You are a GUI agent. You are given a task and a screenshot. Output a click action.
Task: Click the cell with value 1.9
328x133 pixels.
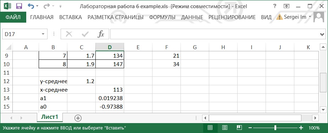tap(81, 64)
